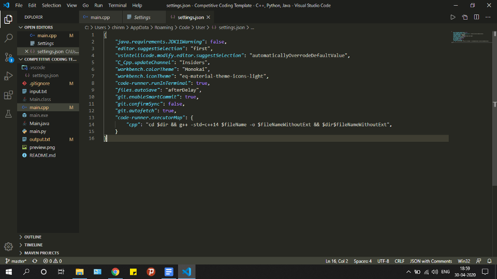Expand the Maven Projects section
The height and width of the screenshot is (279, 497).
coord(41,253)
